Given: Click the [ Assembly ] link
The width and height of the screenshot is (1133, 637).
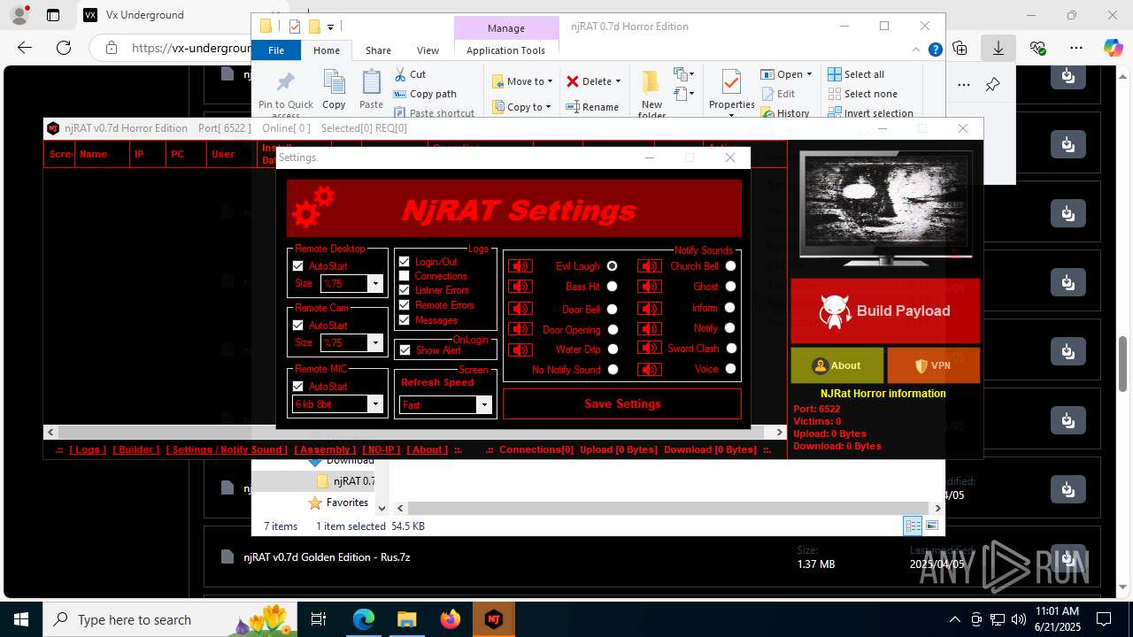Looking at the screenshot, I should point(325,449).
